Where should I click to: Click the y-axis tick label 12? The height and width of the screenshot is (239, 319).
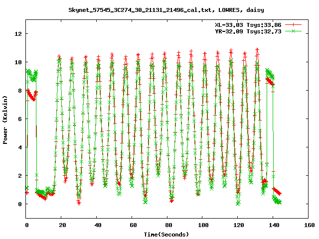coord(18,34)
